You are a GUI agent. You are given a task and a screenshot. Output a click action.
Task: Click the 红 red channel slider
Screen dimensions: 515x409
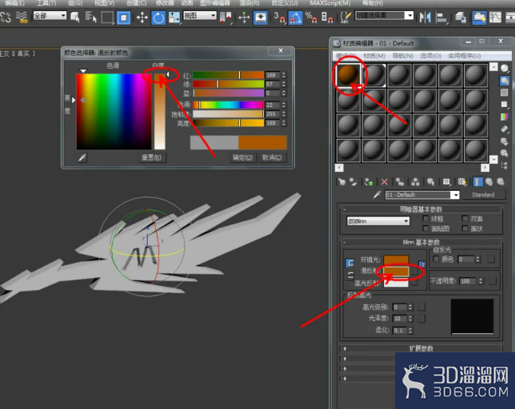[x=229, y=75]
